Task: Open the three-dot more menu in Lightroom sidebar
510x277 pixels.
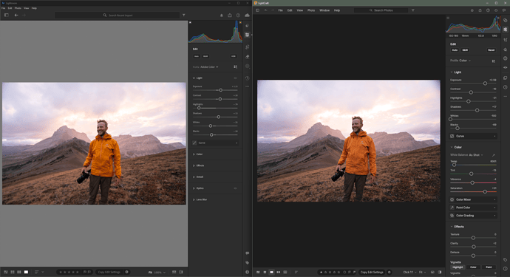Action: point(247,86)
